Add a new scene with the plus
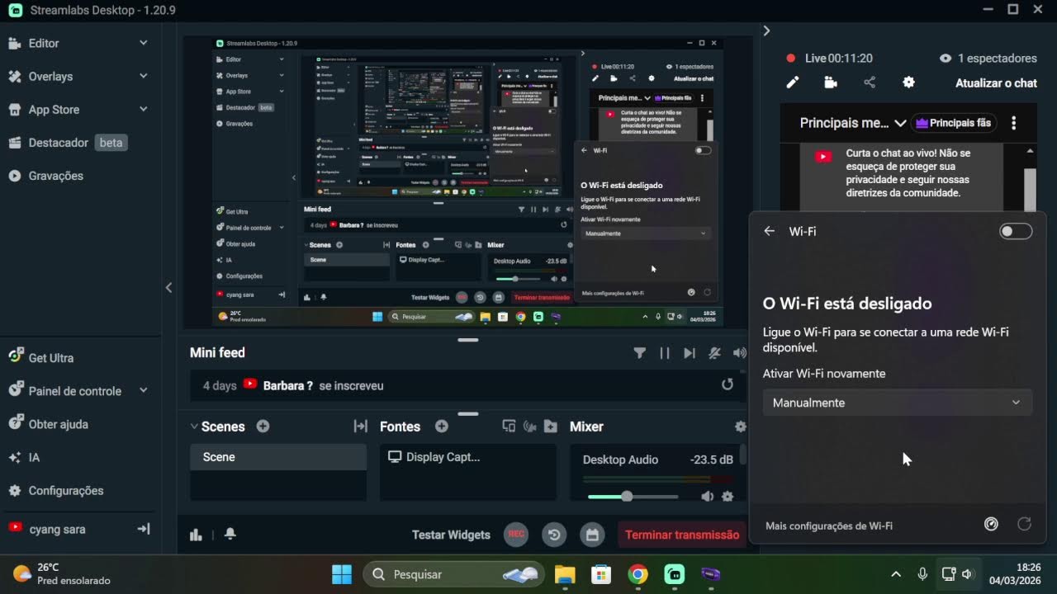The height and width of the screenshot is (594, 1057). [x=263, y=427]
